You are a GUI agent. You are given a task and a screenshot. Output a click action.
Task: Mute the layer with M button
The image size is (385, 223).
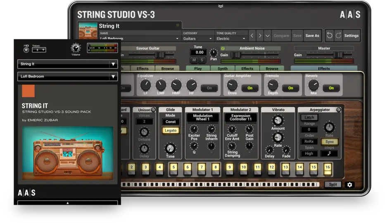194,60
